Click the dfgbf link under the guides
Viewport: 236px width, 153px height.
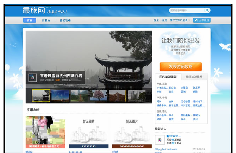pos(115,152)
